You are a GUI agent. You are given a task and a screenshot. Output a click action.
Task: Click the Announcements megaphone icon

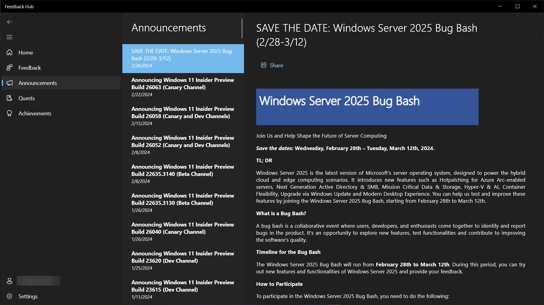click(x=9, y=83)
